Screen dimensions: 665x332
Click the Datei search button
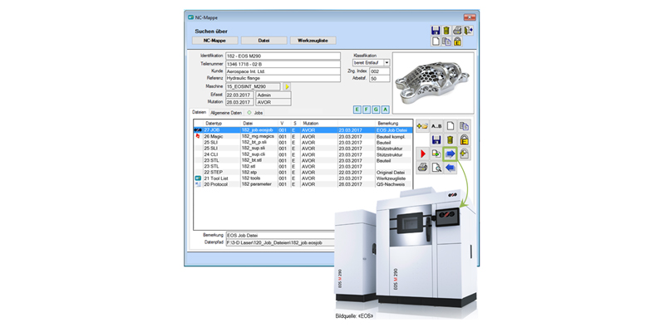[x=264, y=41]
